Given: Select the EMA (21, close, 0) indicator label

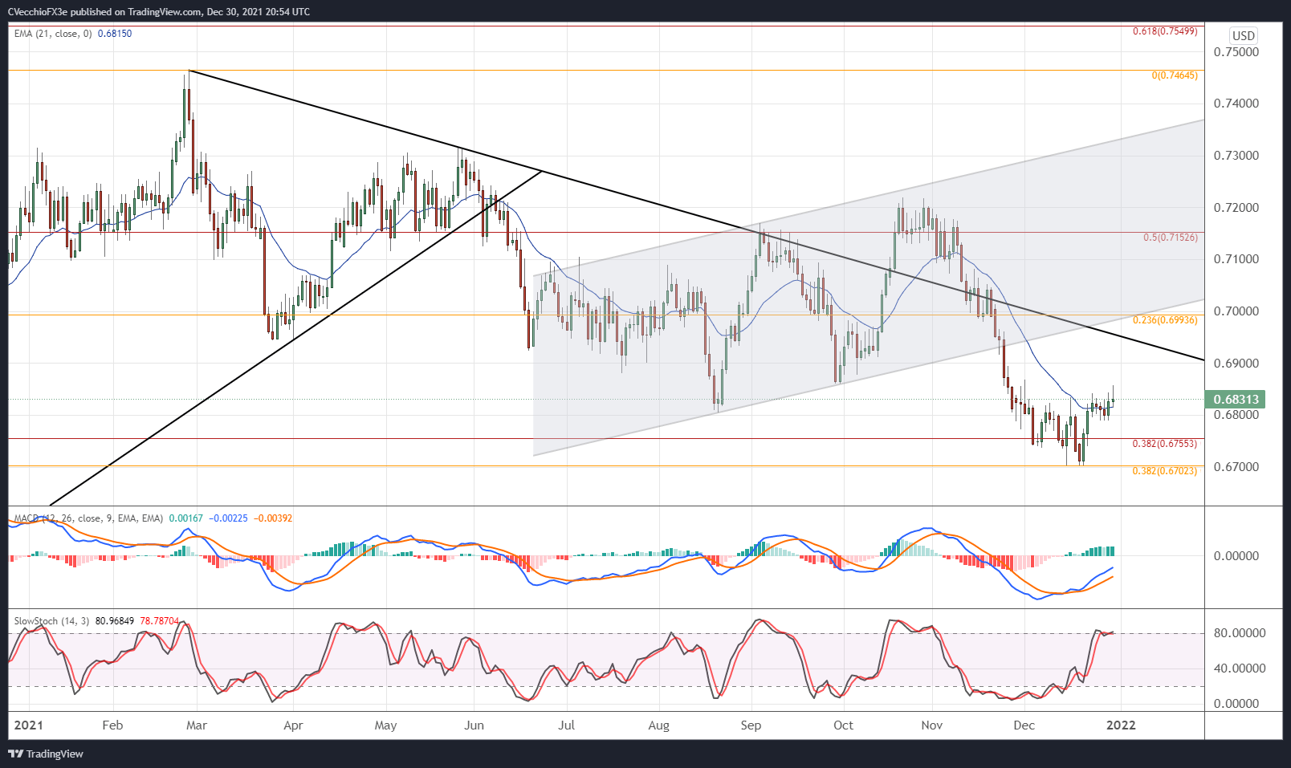Looking at the screenshot, I should [53, 34].
